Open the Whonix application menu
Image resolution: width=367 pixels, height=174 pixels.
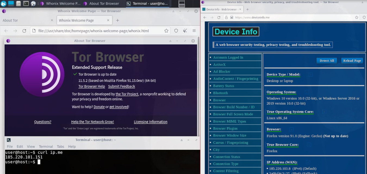(x=3, y=4)
